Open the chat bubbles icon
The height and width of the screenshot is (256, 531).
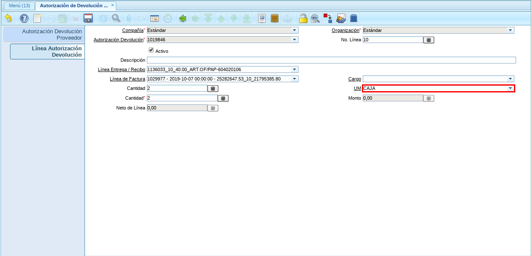click(x=141, y=18)
